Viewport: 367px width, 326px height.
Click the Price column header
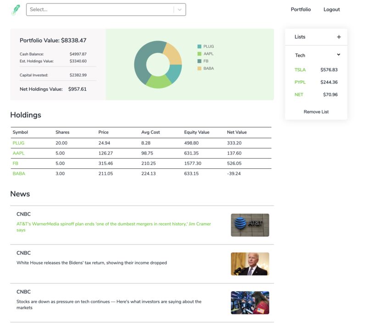[x=104, y=132]
